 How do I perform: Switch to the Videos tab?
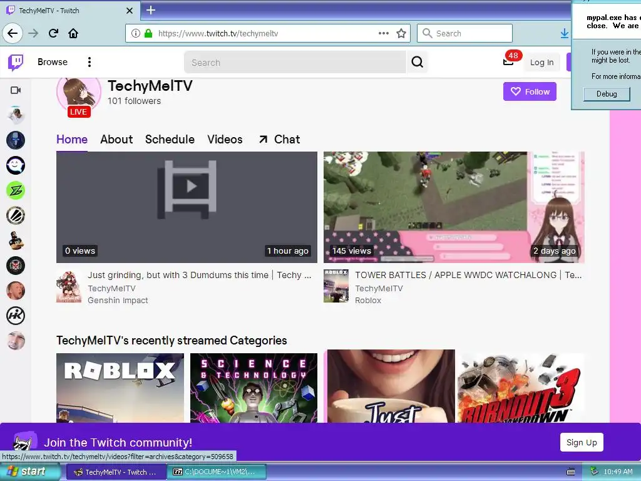click(x=225, y=140)
